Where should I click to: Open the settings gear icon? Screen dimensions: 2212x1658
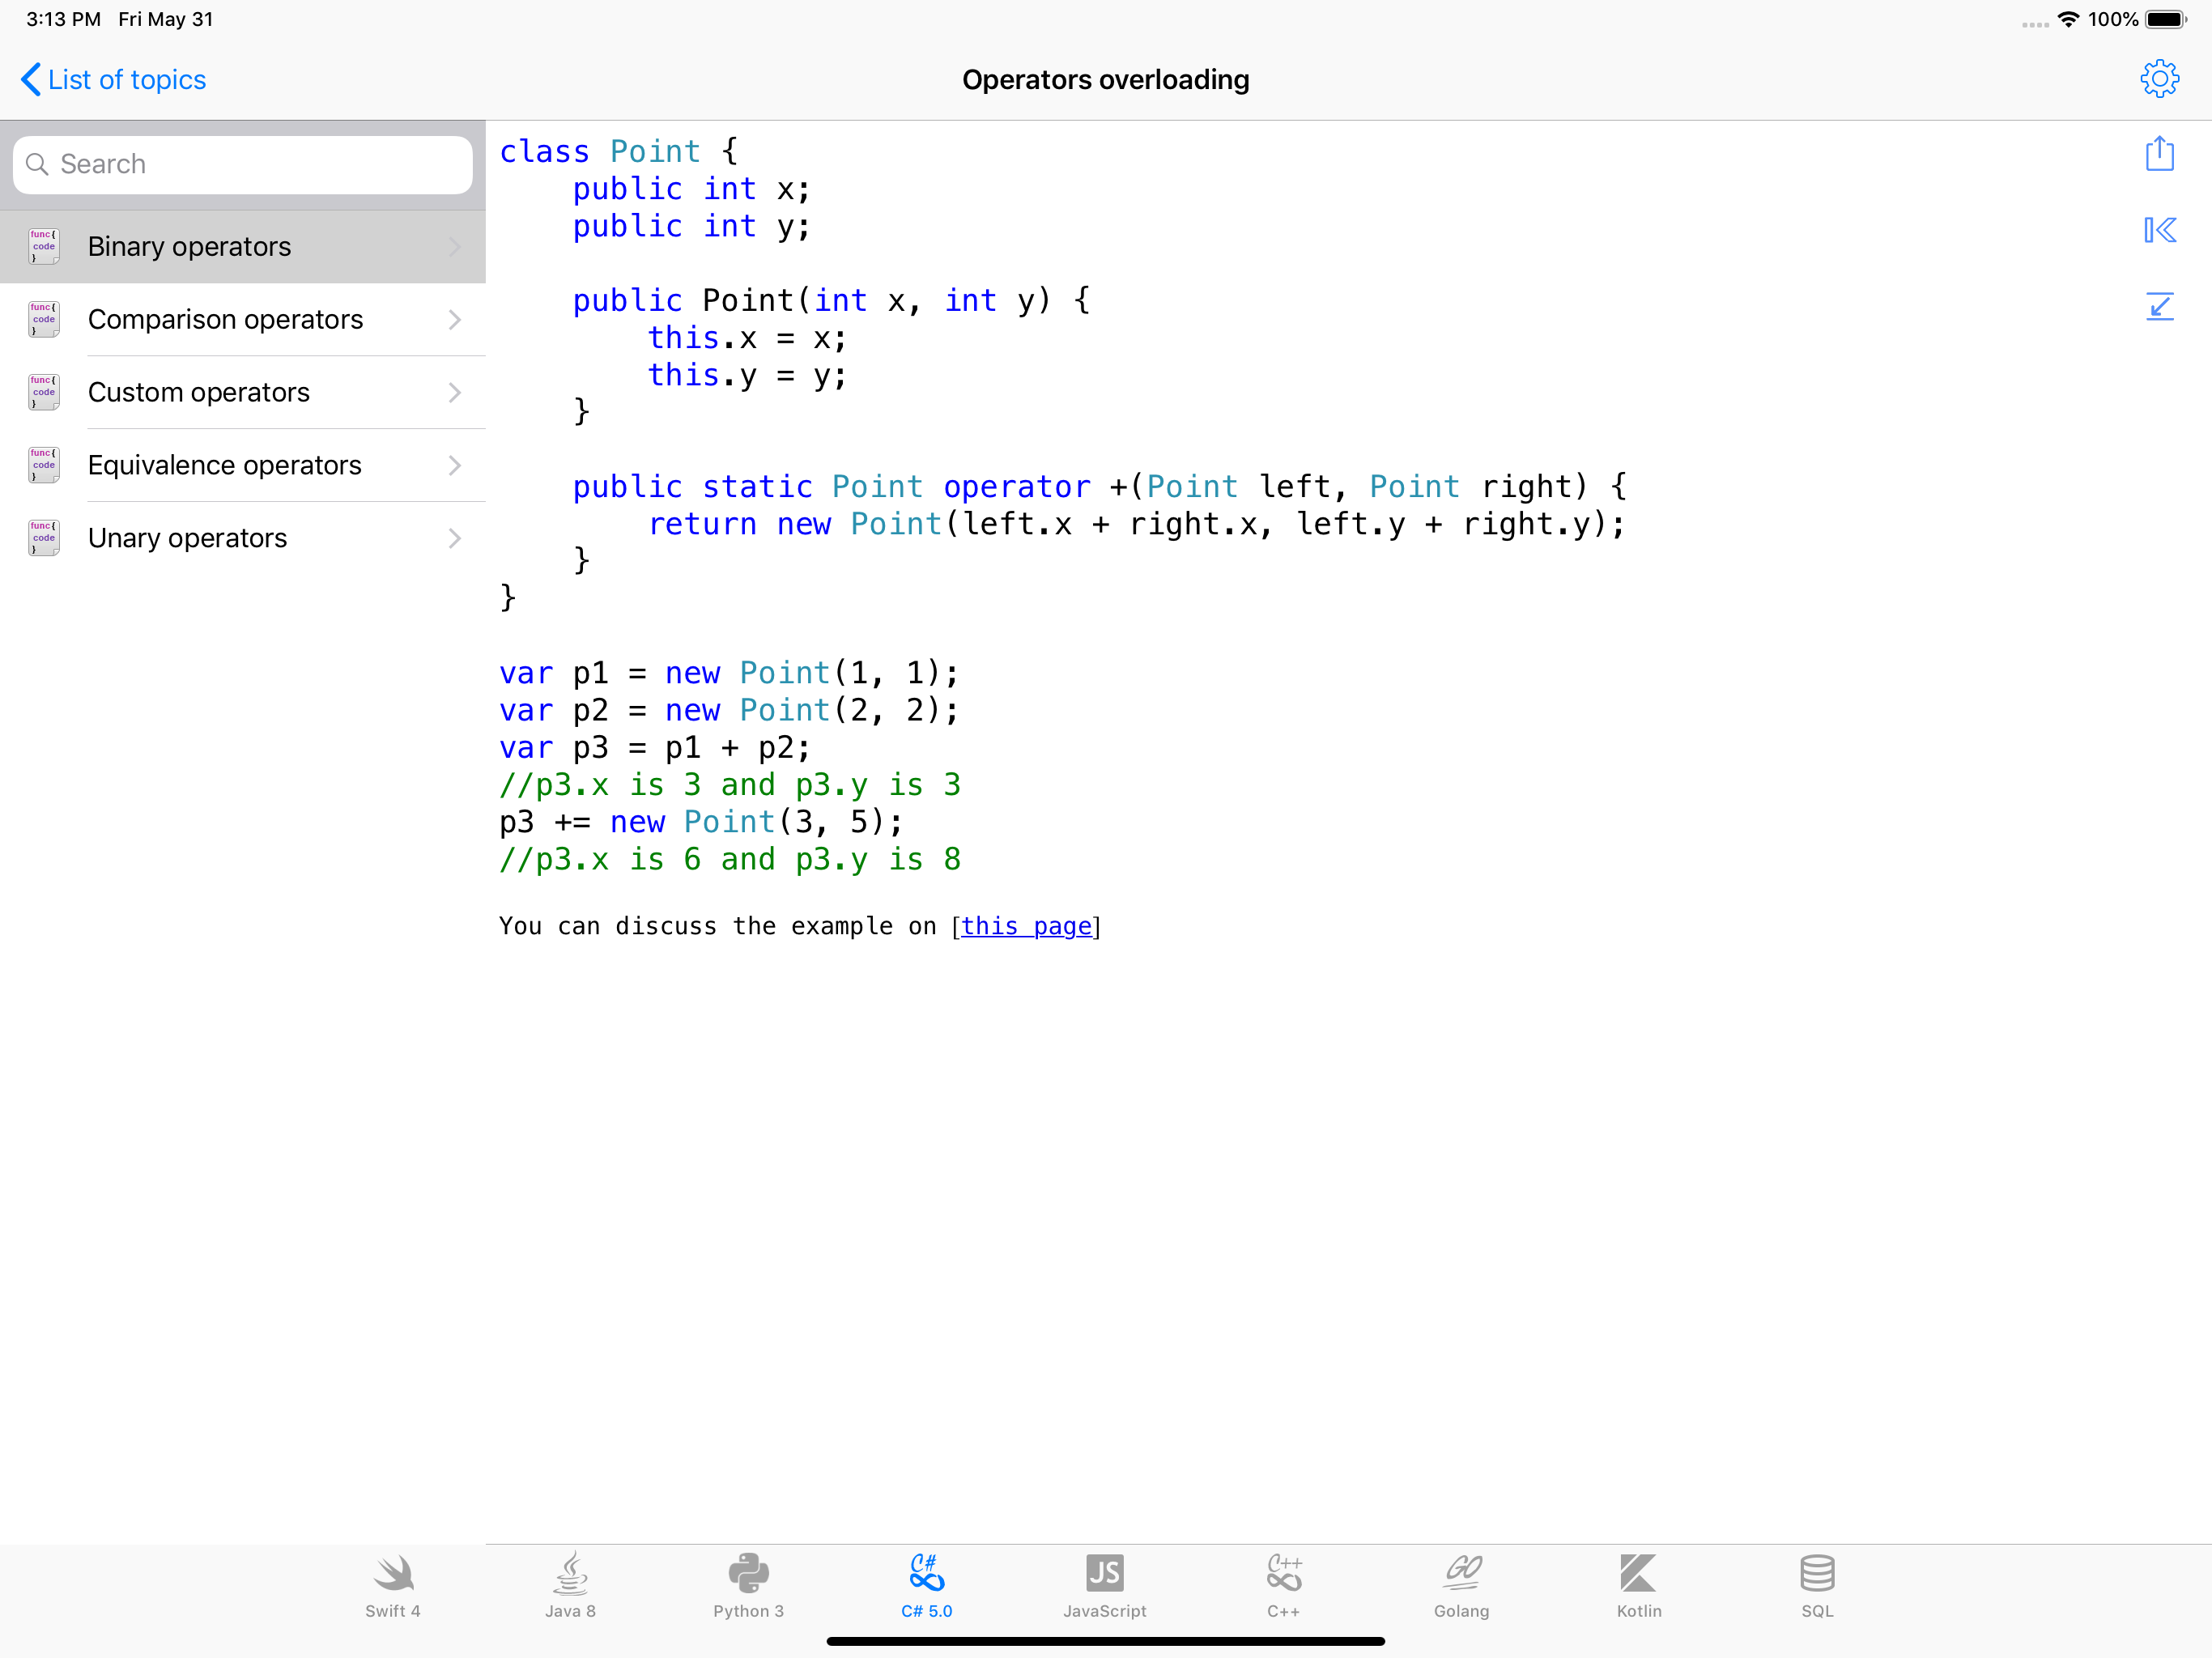2159,79
